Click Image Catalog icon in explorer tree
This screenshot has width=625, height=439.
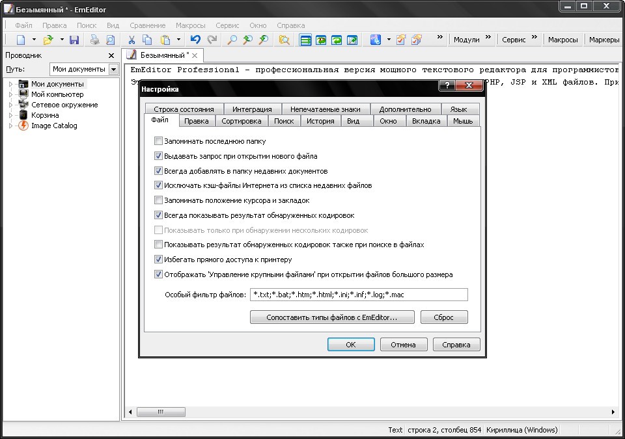[23, 126]
